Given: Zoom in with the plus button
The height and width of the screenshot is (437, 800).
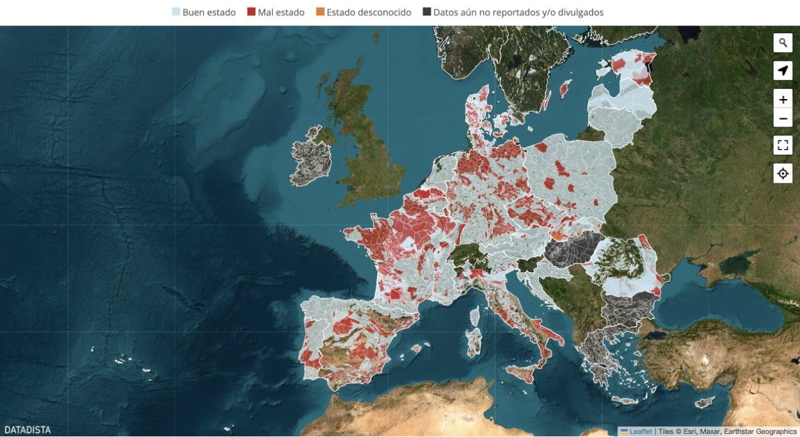Looking at the screenshot, I should click(x=783, y=99).
